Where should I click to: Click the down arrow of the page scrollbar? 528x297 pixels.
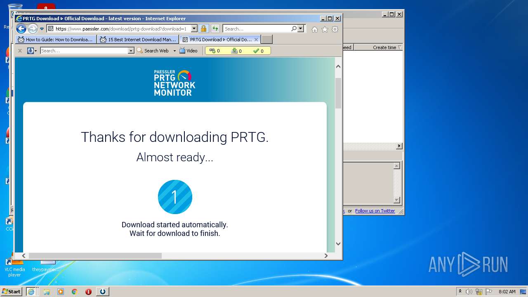pyautogui.click(x=338, y=243)
